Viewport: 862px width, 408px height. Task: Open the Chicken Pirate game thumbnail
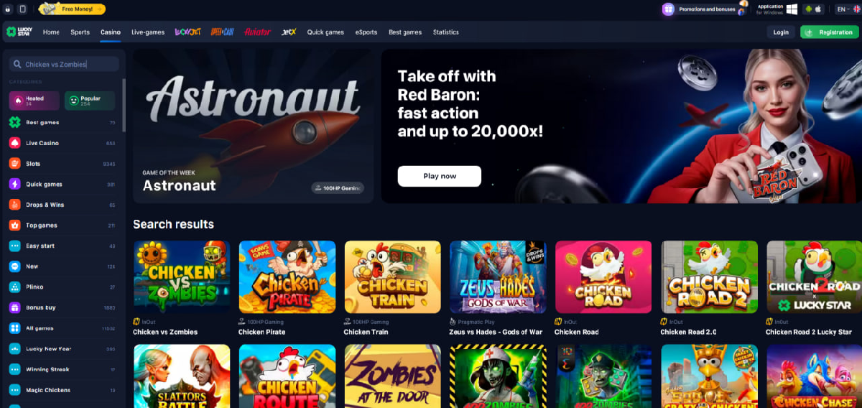[x=287, y=277]
